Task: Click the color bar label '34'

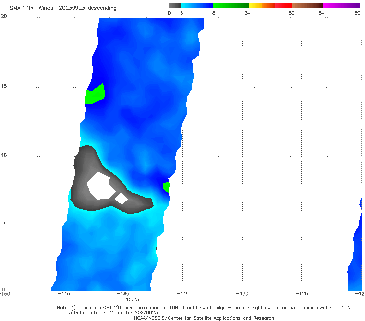Action: click(247, 13)
